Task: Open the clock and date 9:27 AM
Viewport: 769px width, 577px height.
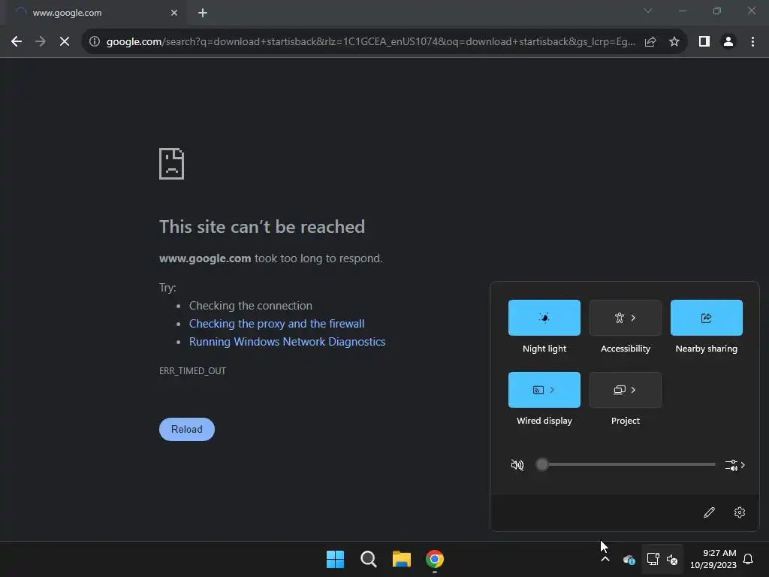Action: (713, 559)
